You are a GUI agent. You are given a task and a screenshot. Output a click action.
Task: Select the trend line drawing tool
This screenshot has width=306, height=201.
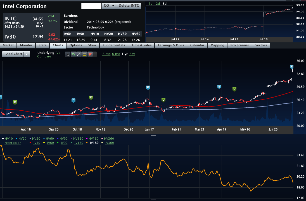pos(79,54)
